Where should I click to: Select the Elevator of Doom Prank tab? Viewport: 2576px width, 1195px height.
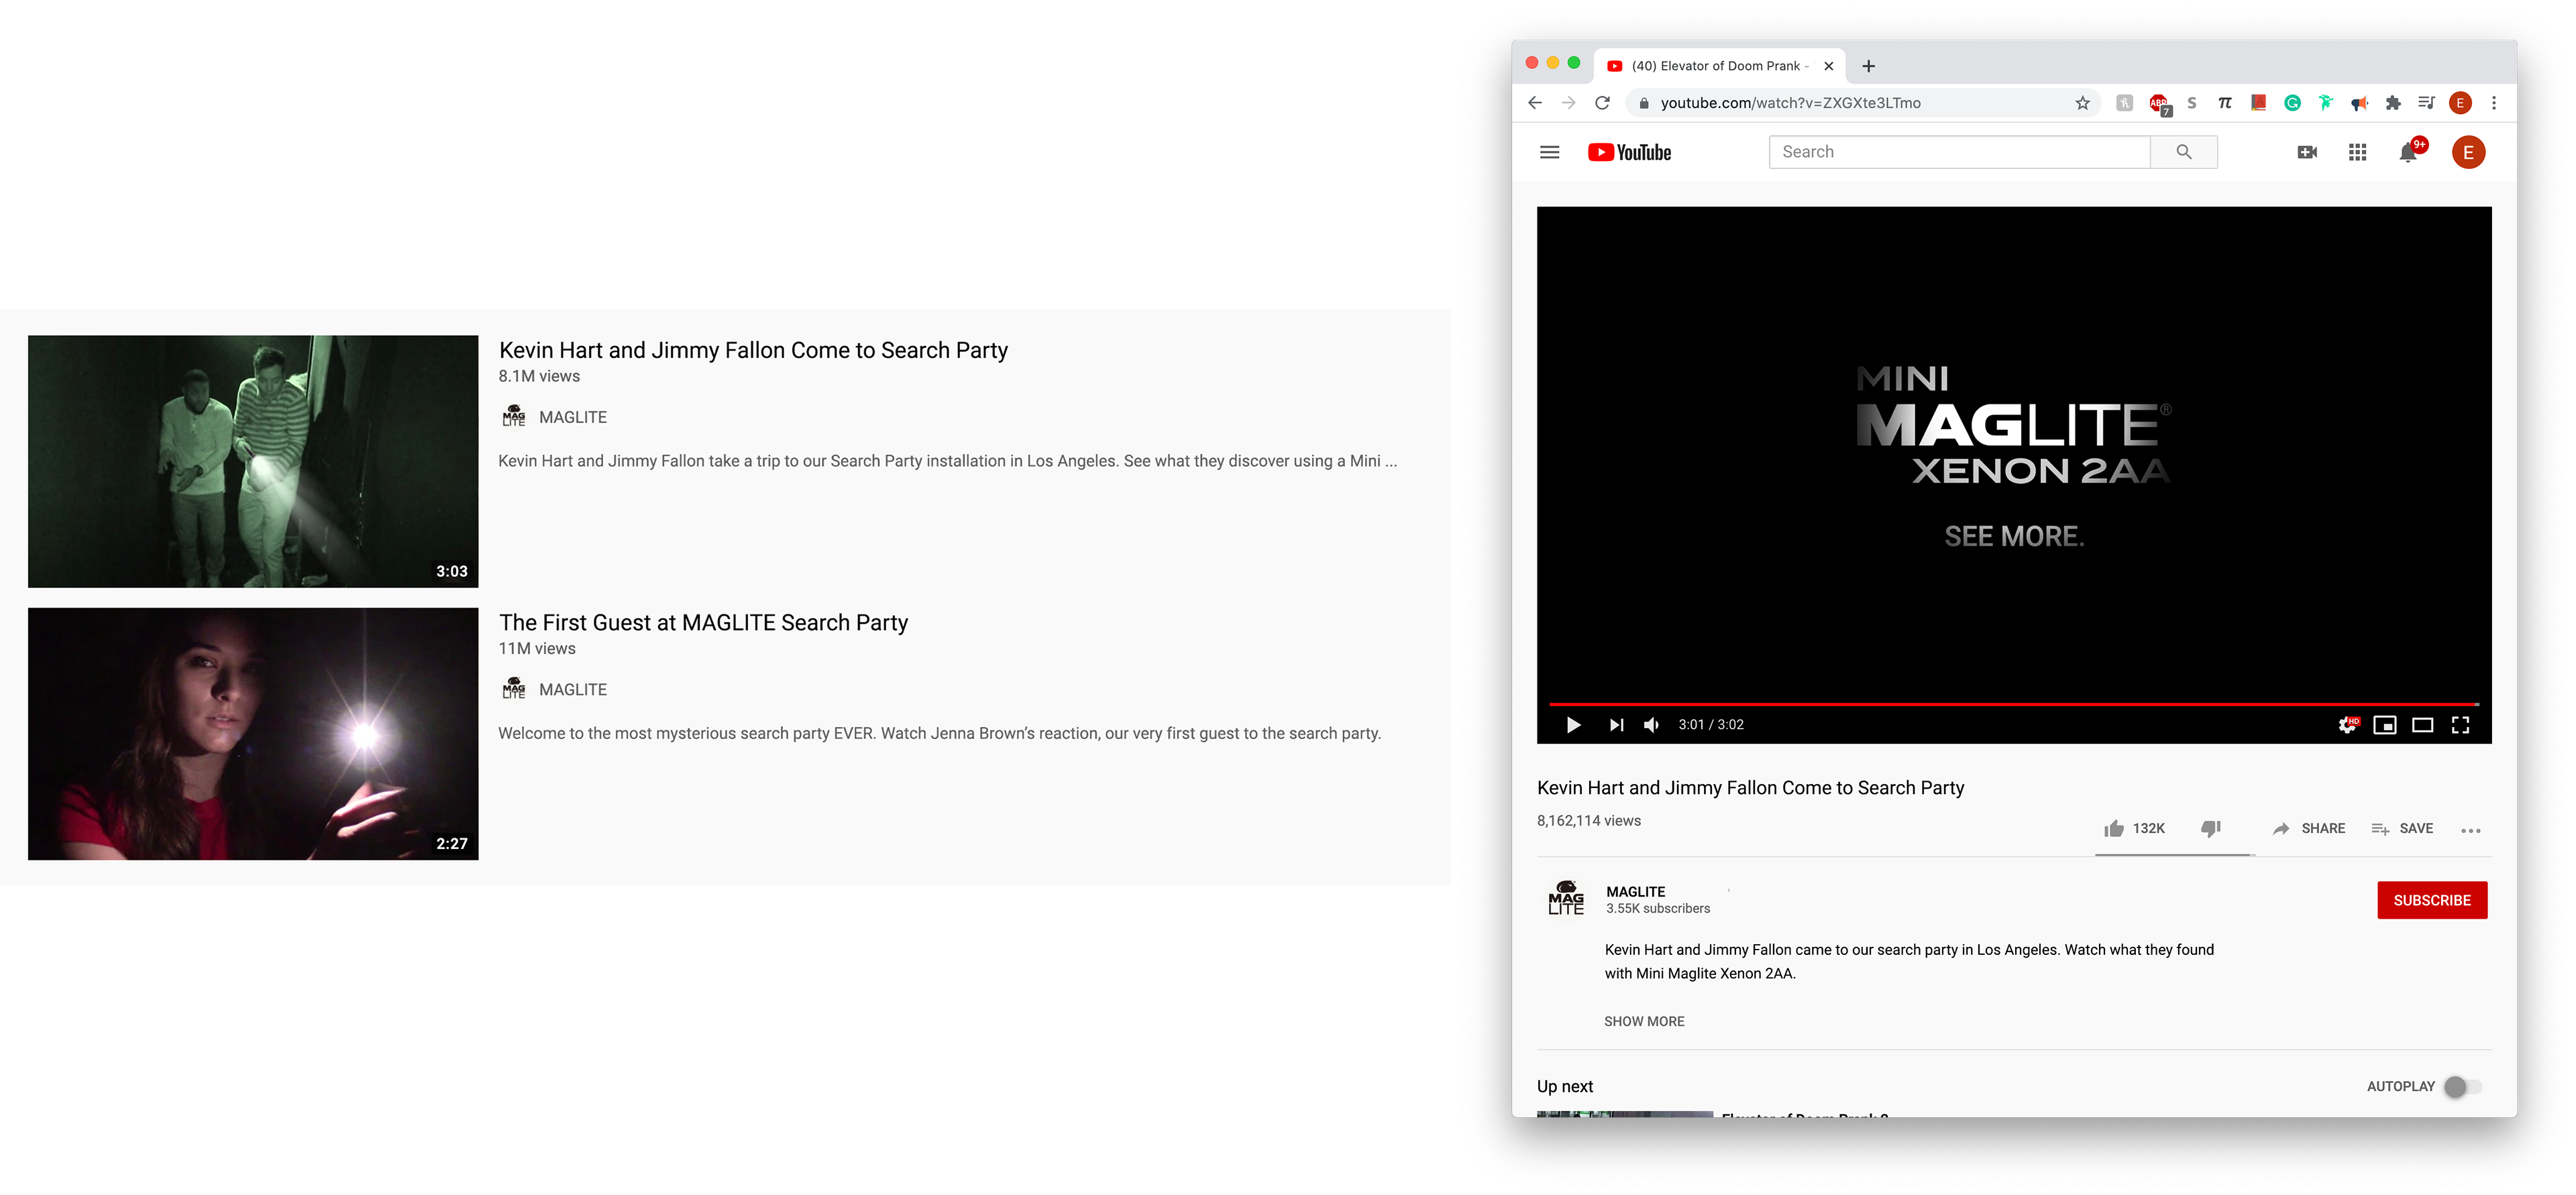1718,66
